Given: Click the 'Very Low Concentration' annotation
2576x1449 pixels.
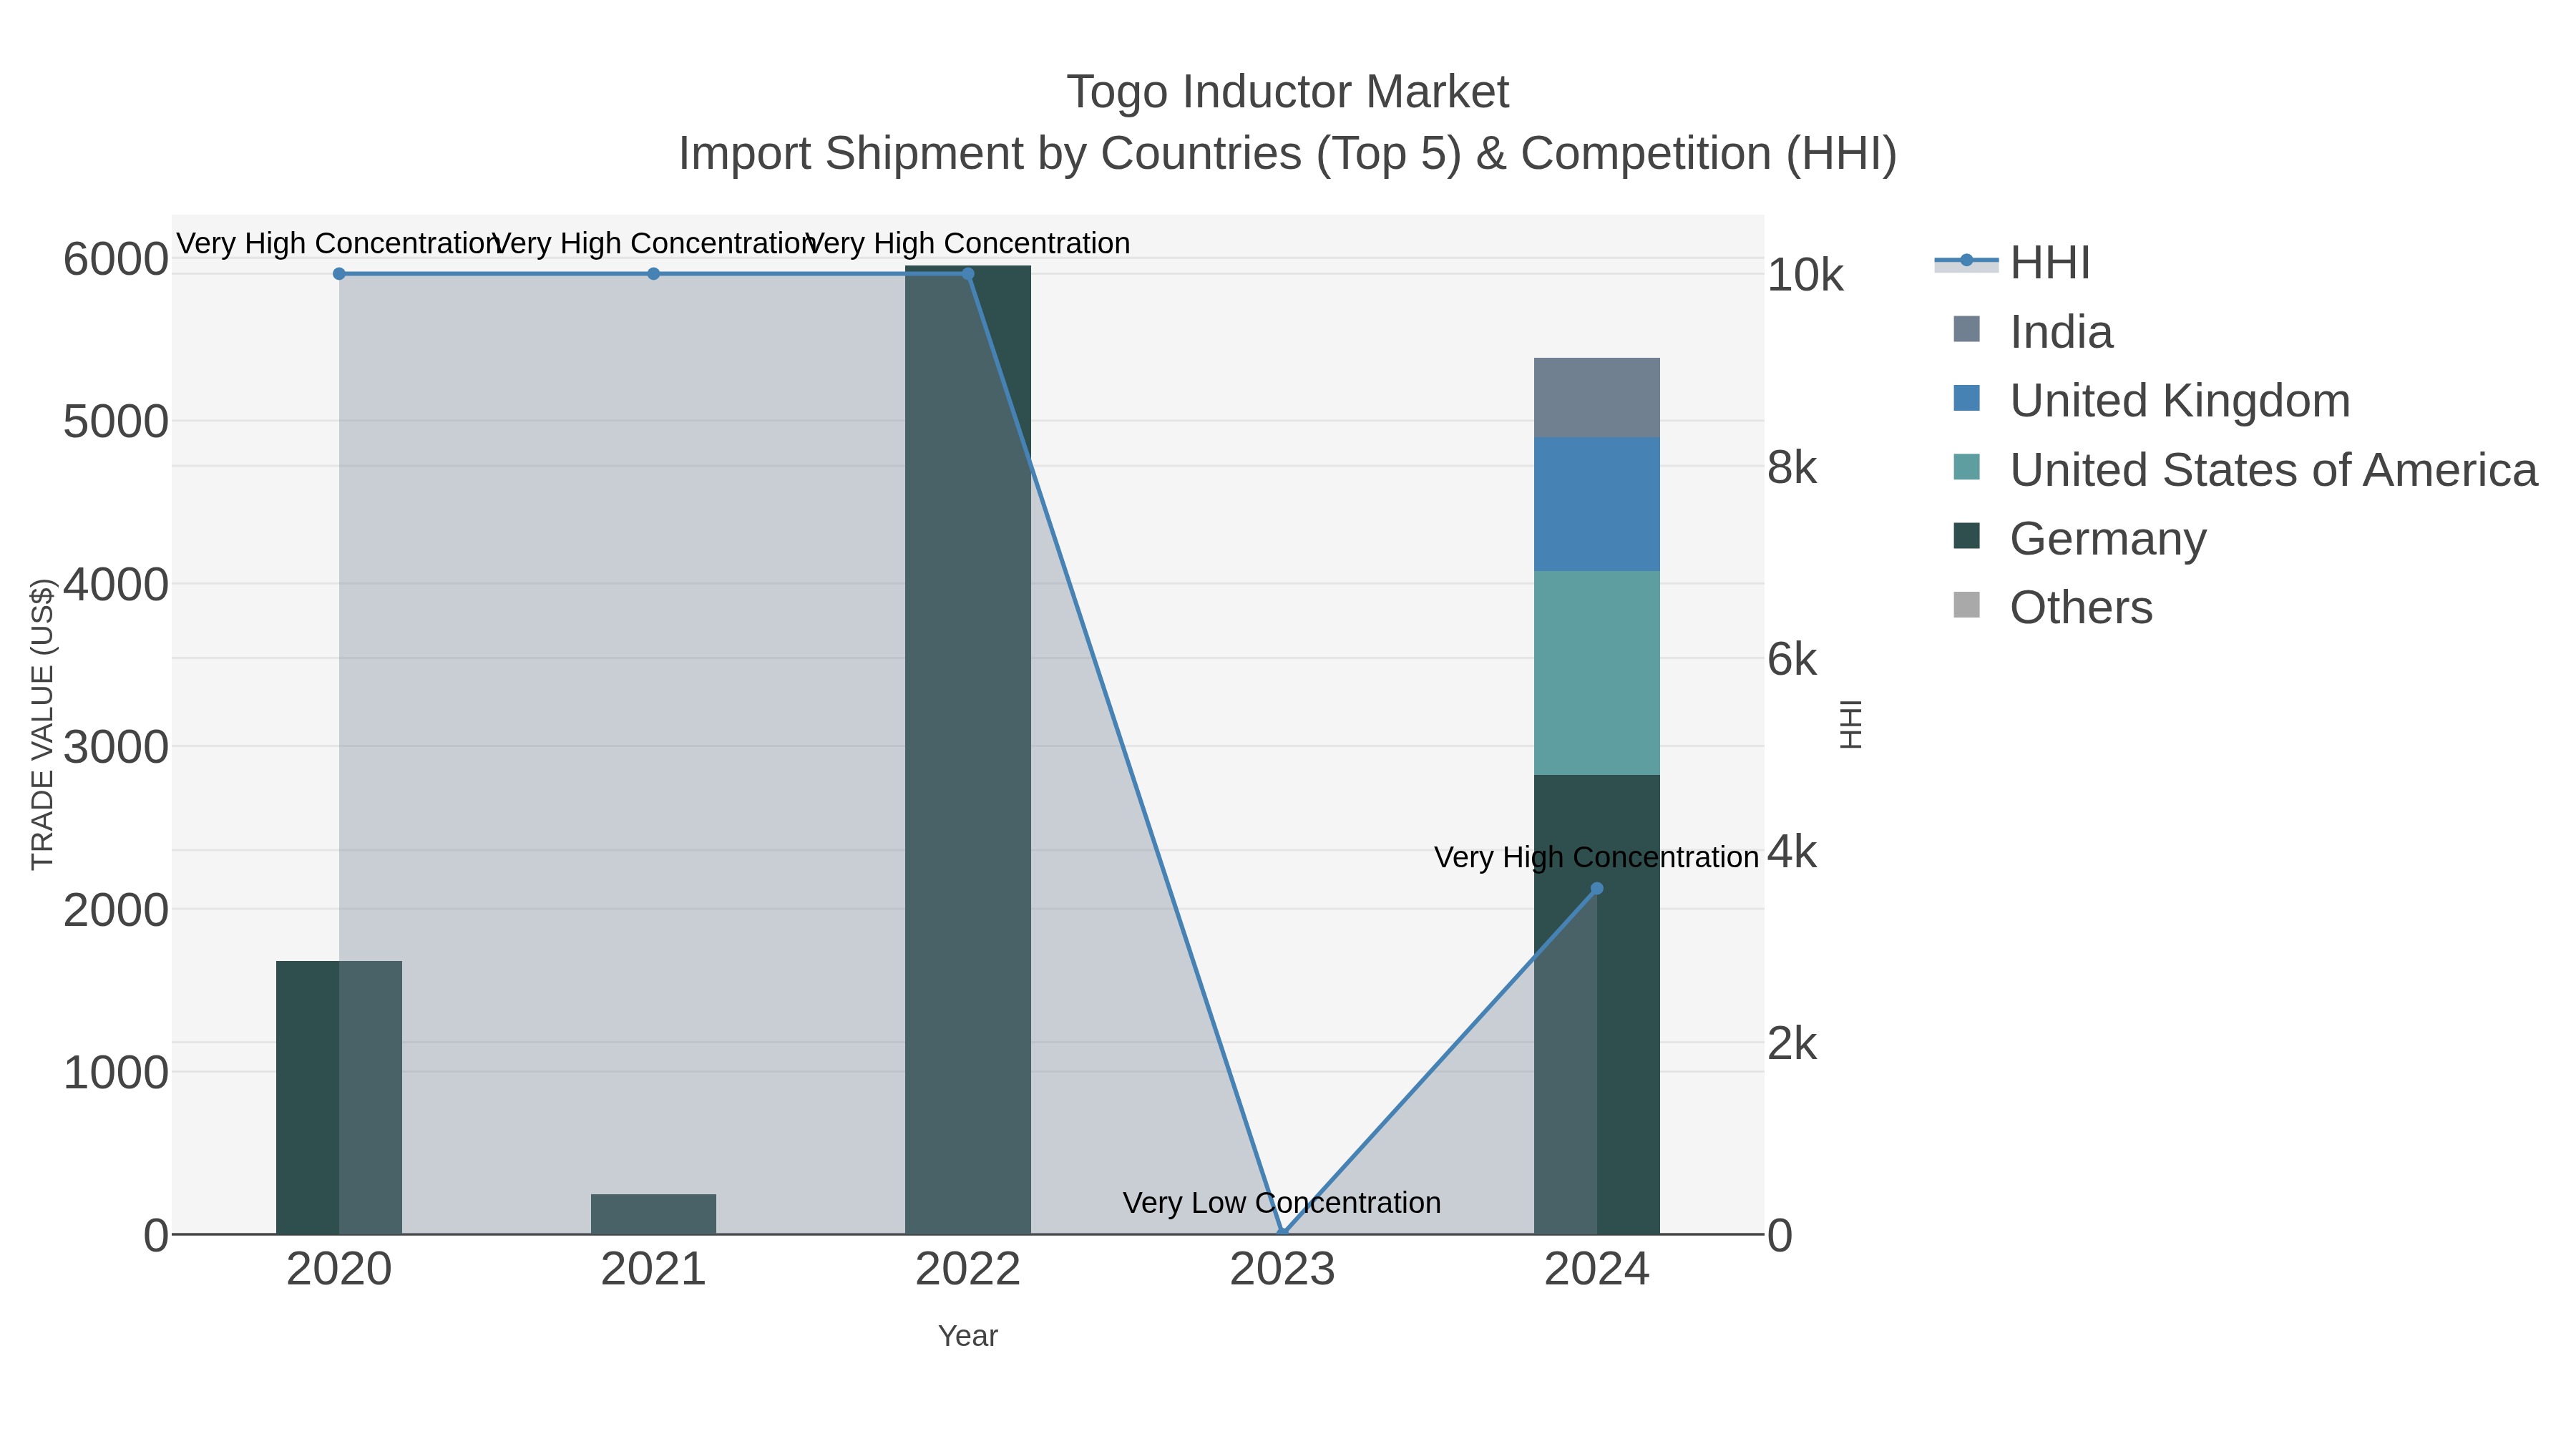Looking at the screenshot, I should [x=1282, y=1203].
